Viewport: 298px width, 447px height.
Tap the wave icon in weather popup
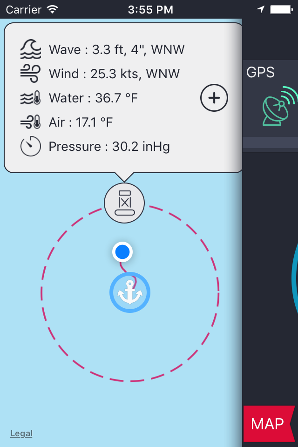31,49
